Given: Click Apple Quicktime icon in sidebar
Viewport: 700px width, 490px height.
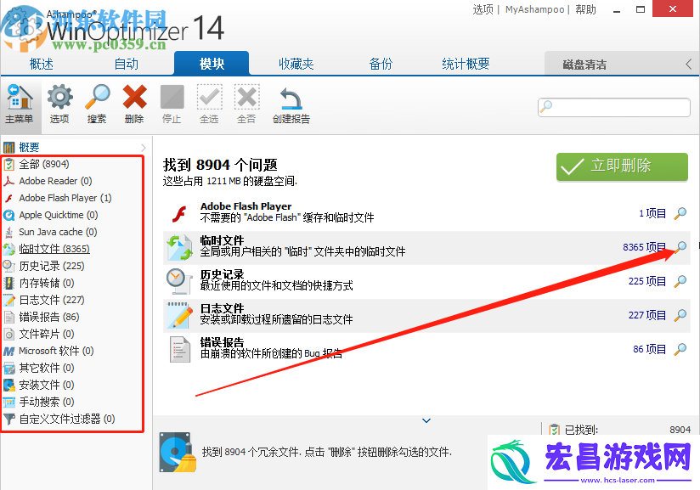Looking at the screenshot, I should click(9, 215).
